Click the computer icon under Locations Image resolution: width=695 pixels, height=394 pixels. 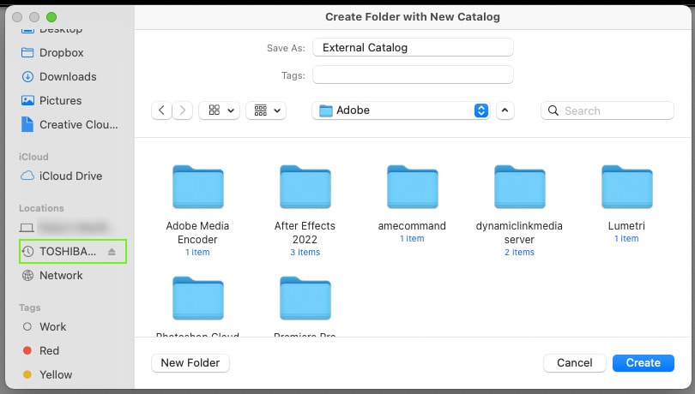click(27, 228)
